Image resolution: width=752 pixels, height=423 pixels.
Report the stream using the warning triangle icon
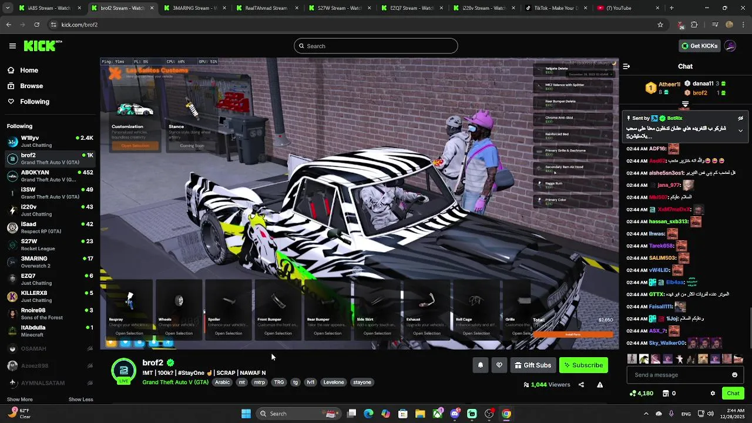click(600, 385)
